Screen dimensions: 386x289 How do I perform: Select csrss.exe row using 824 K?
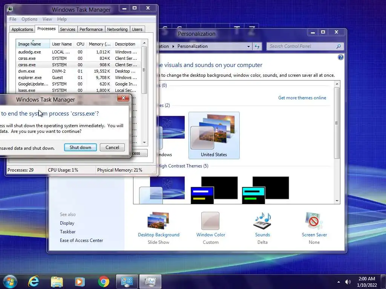[78, 58]
